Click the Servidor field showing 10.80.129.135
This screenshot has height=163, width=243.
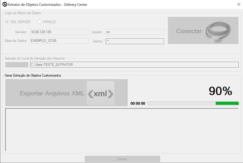pos(59,32)
